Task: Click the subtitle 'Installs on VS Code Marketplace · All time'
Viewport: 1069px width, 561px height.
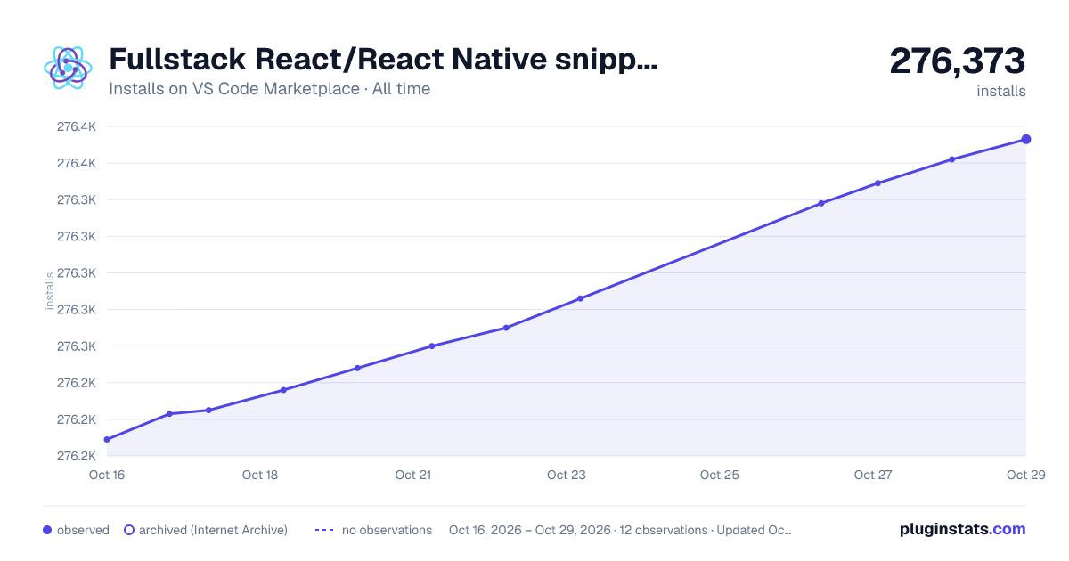Action: pyautogui.click(x=269, y=89)
